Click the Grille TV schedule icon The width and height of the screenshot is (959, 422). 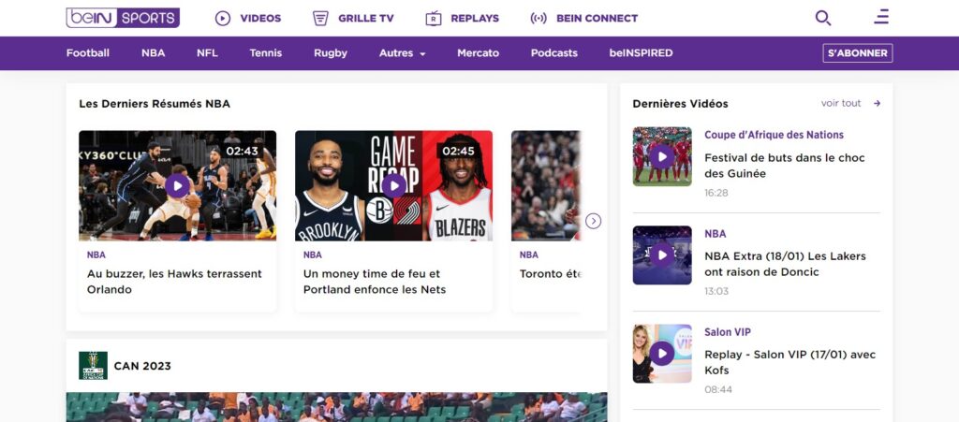[x=320, y=19]
